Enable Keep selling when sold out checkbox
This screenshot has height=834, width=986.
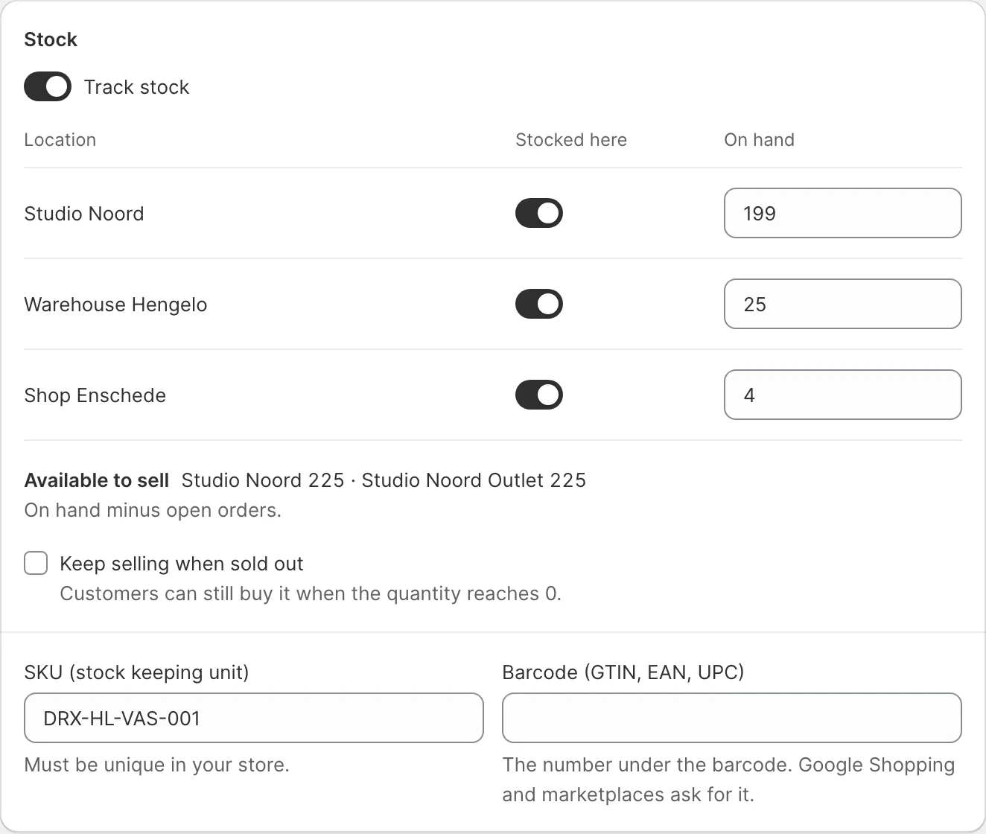tap(36, 563)
